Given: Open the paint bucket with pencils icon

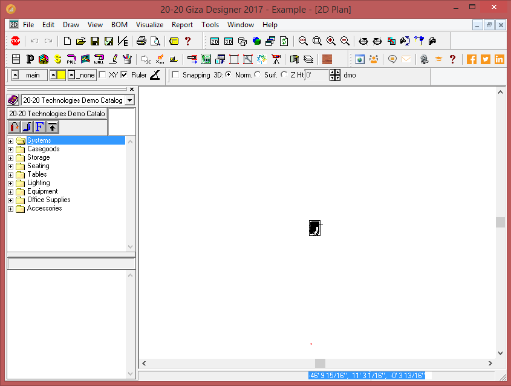Looking at the screenshot, I should [x=127, y=59].
